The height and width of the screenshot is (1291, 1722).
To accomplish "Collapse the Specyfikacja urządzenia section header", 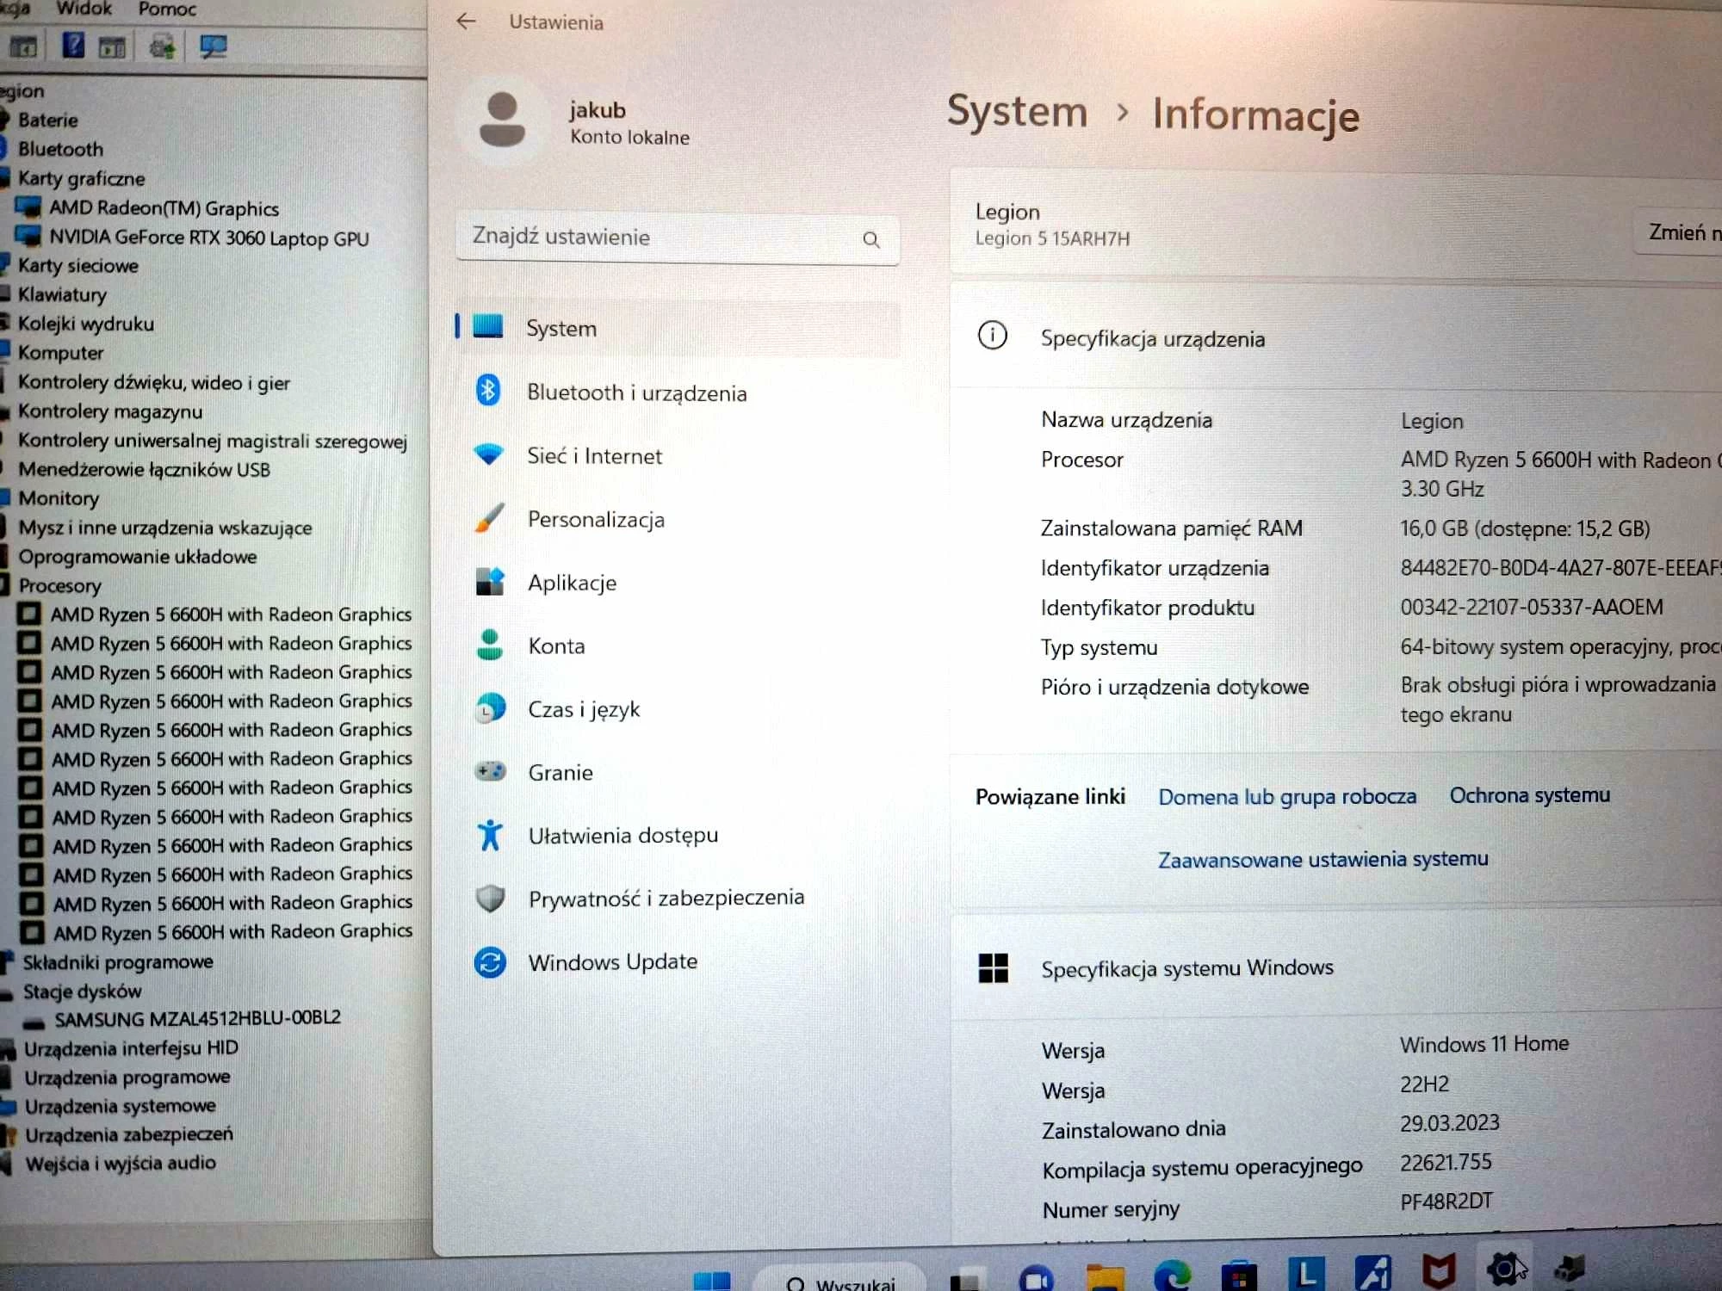I will [1335, 337].
